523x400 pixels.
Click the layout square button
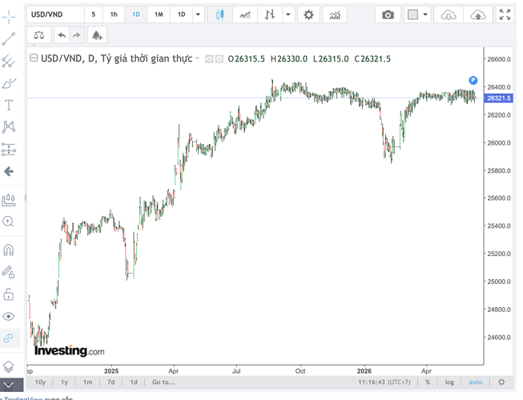pyautogui.click(x=412, y=14)
